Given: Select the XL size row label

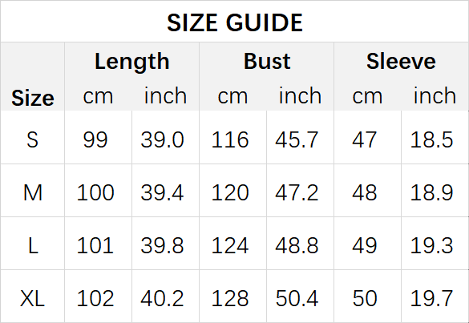Looking at the screenshot, I should 32,298.
